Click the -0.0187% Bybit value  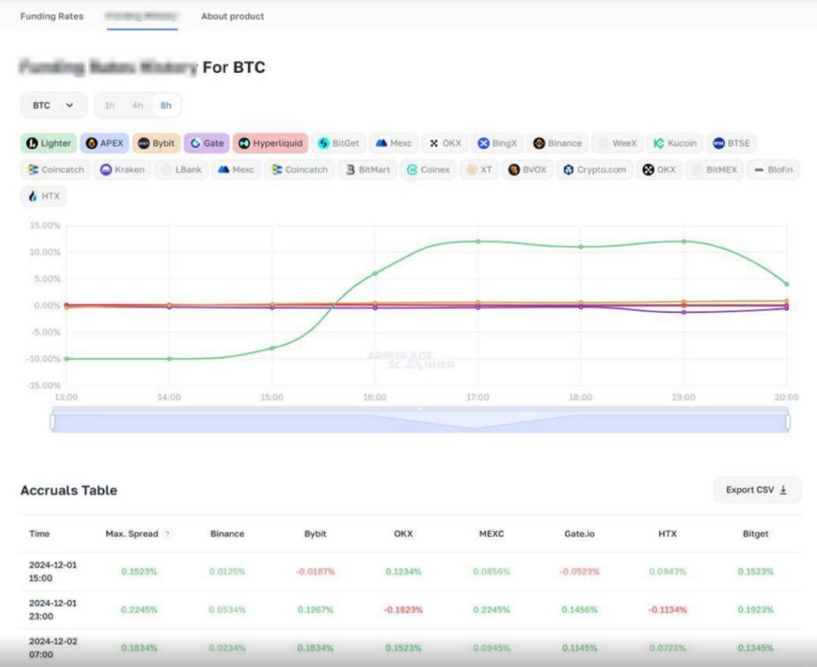[x=315, y=572]
